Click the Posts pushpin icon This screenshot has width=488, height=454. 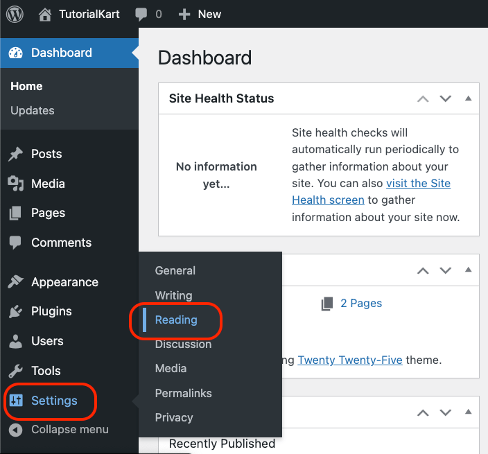click(x=15, y=154)
